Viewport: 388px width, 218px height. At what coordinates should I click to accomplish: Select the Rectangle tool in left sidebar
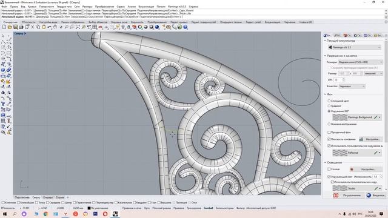coord(9,53)
